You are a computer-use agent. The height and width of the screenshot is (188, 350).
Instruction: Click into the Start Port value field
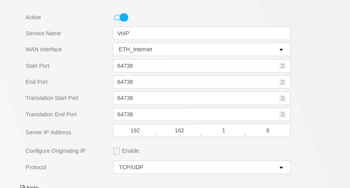coord(196,66)
